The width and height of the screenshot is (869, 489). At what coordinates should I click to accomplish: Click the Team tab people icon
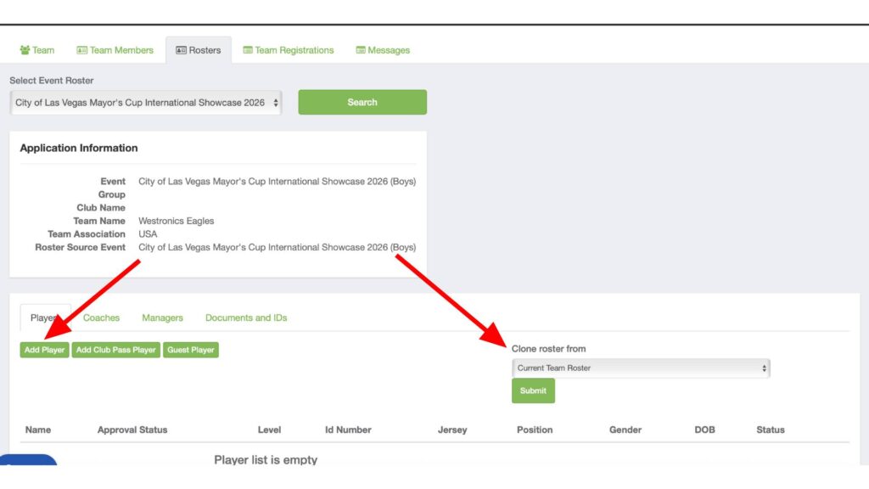(x=25, y=50)
